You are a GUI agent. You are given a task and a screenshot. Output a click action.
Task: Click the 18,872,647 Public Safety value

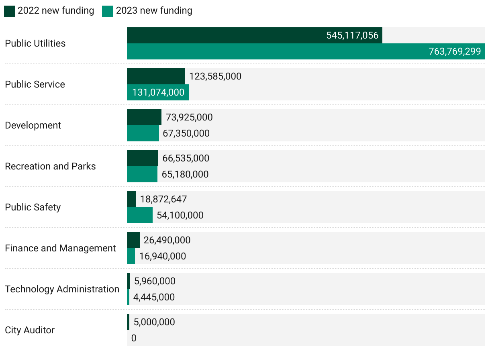163,199
